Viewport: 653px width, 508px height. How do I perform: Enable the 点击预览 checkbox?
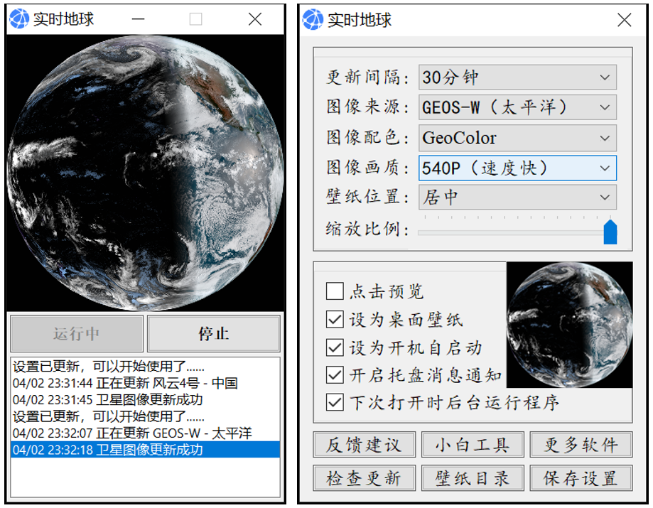(335, 291)
